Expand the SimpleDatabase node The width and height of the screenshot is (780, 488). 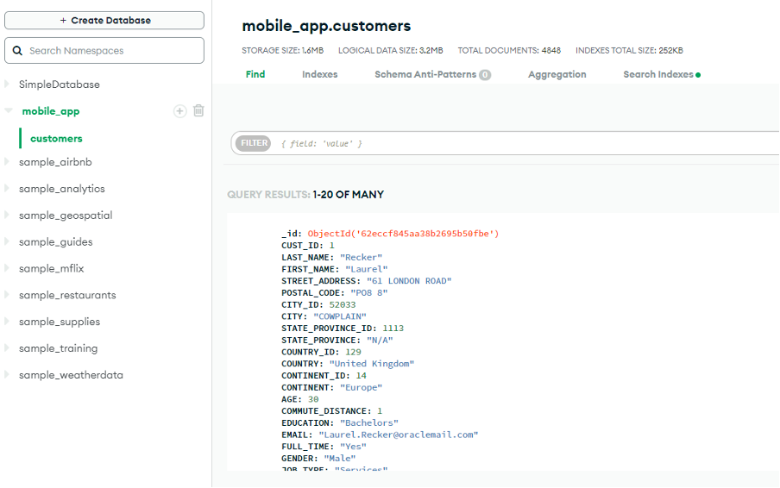point(6,84)
